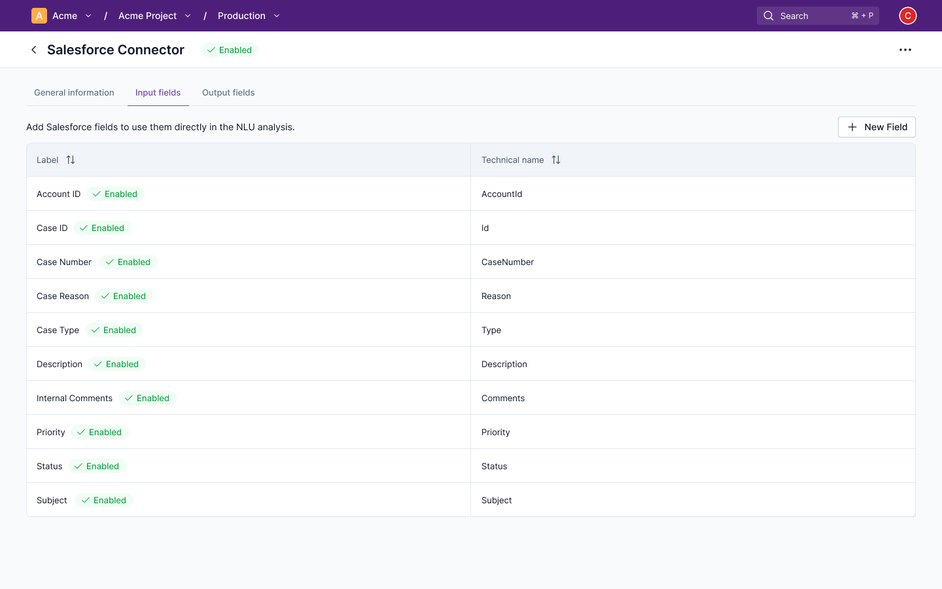Open the Output fields tab
Viewport: 942px width, 589px height.
coord(228,93)
